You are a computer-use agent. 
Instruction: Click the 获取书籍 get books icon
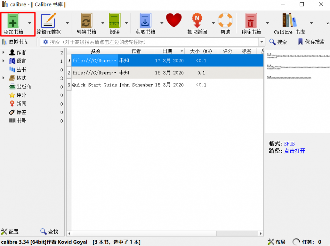pyautogui.click(x=145, y=20)
